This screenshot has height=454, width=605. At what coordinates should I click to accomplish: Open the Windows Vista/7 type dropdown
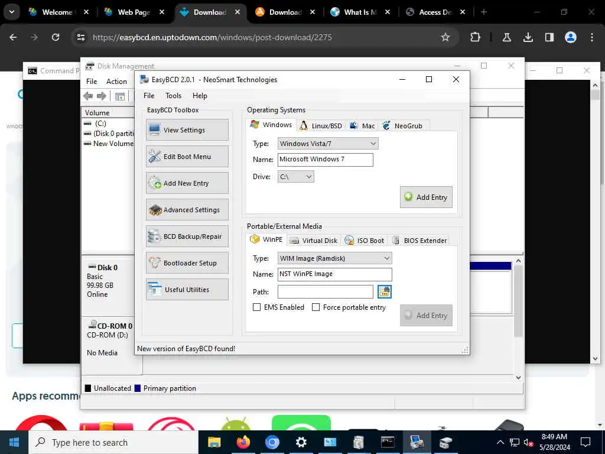[328, 144]
